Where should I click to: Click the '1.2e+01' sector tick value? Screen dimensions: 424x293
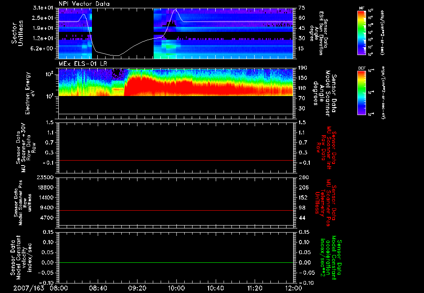[43, 38]
